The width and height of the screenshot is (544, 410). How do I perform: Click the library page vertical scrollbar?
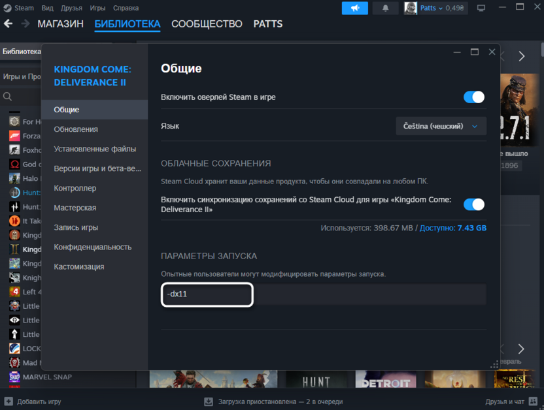coord(542,50)
